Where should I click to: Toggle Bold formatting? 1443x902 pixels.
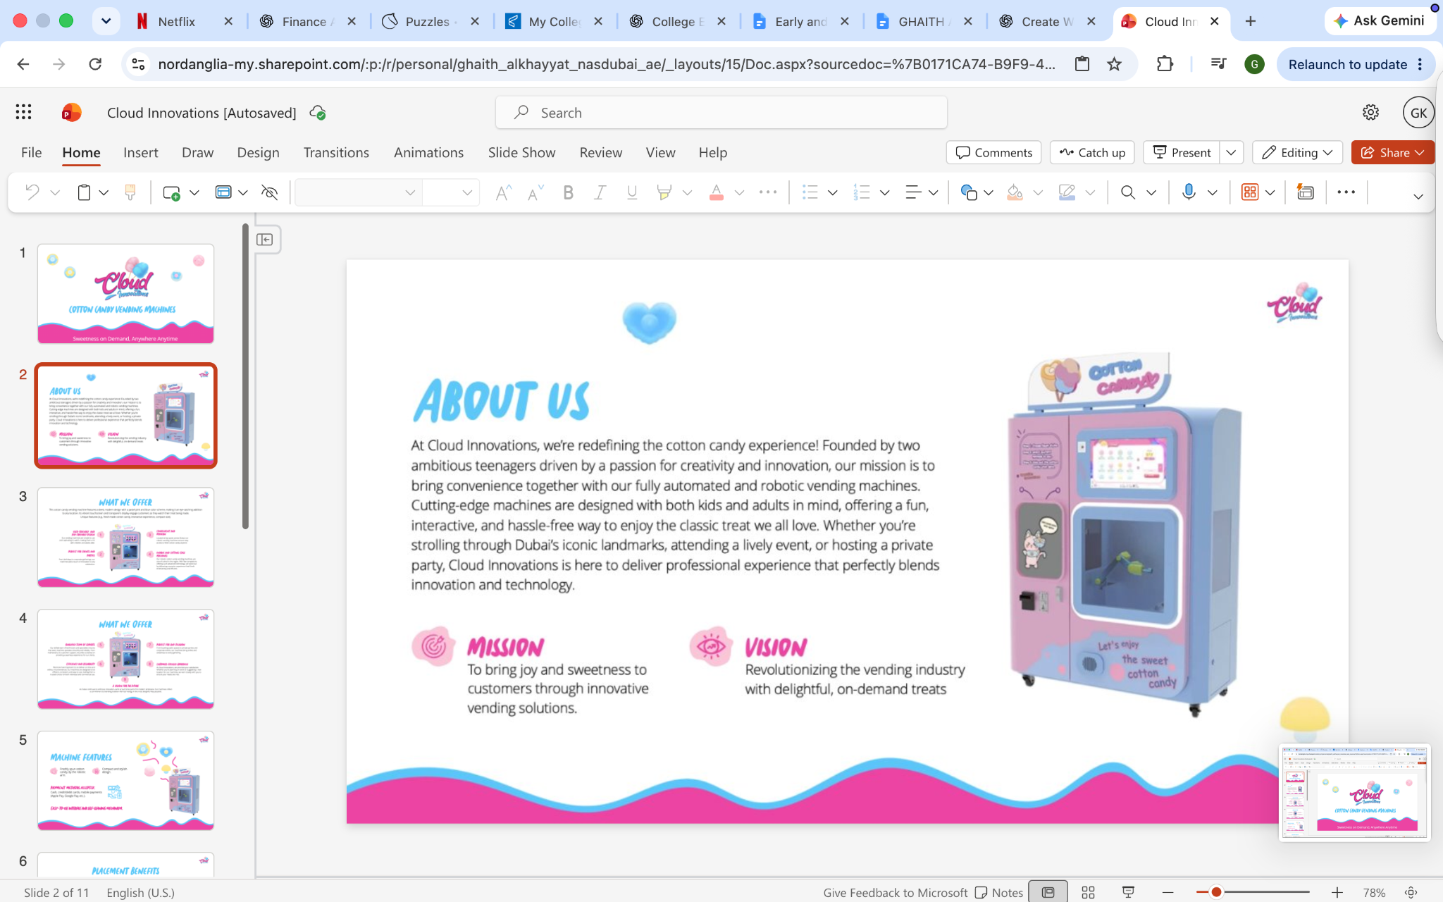point(568,192)
